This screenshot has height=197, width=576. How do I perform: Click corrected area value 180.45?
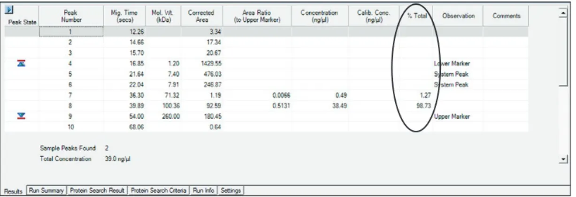tap(212, 116)
